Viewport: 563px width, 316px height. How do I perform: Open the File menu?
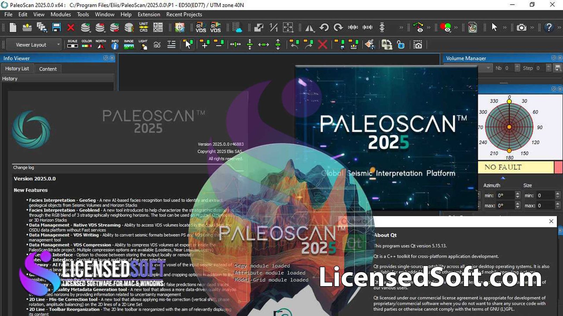(8, 14)
